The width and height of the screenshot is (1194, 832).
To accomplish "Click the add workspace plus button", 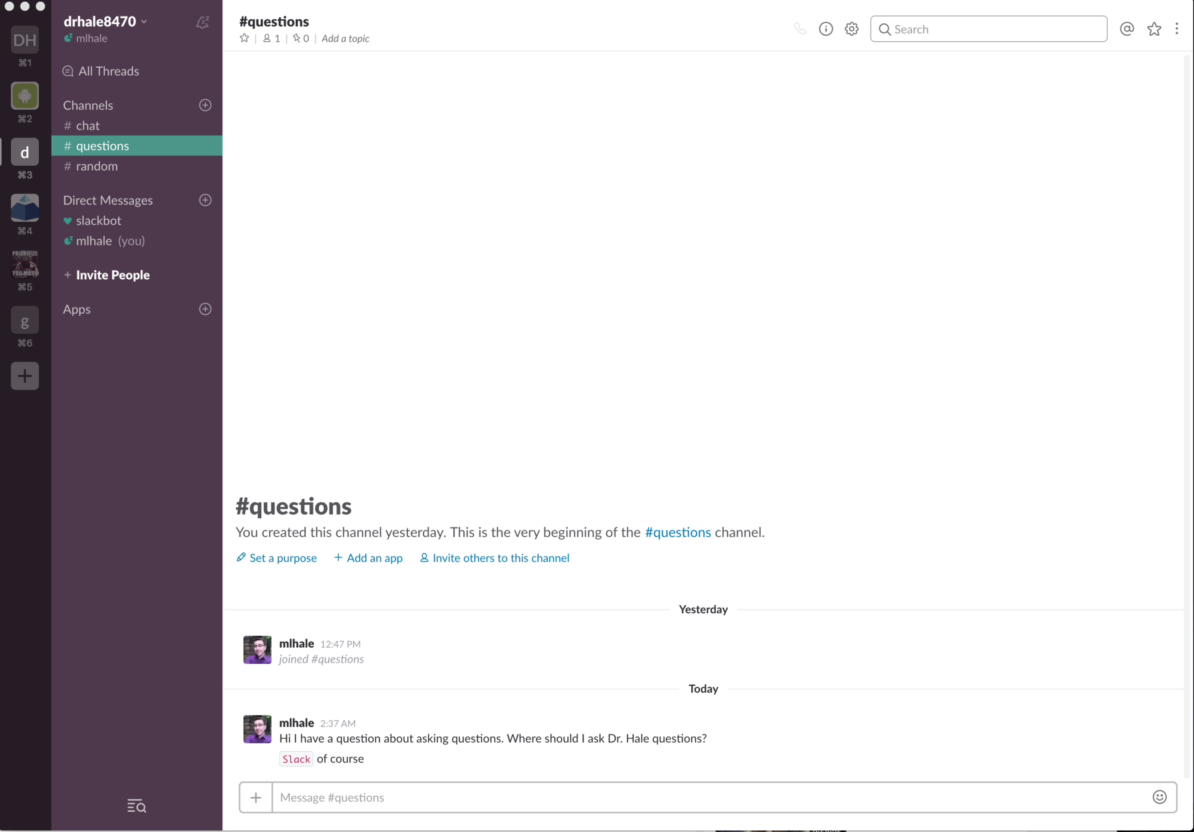I will click(x=25, y=375).
